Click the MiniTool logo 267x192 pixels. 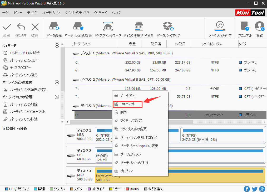(250, 13)
